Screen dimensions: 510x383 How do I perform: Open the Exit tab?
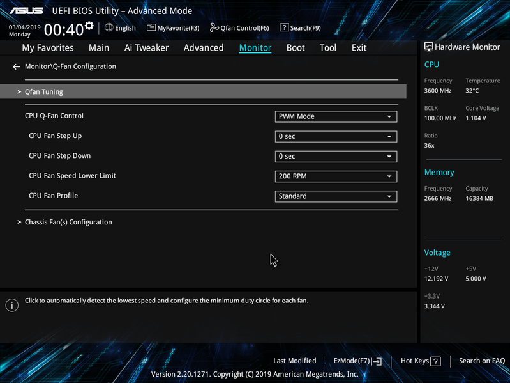(359, 48)
